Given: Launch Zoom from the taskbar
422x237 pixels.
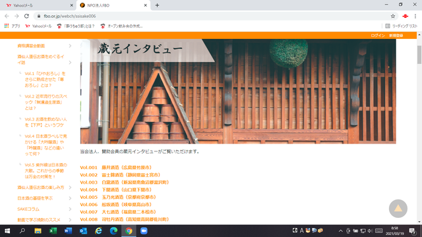Looking at the screenshot, I should (x=144, y=231).
